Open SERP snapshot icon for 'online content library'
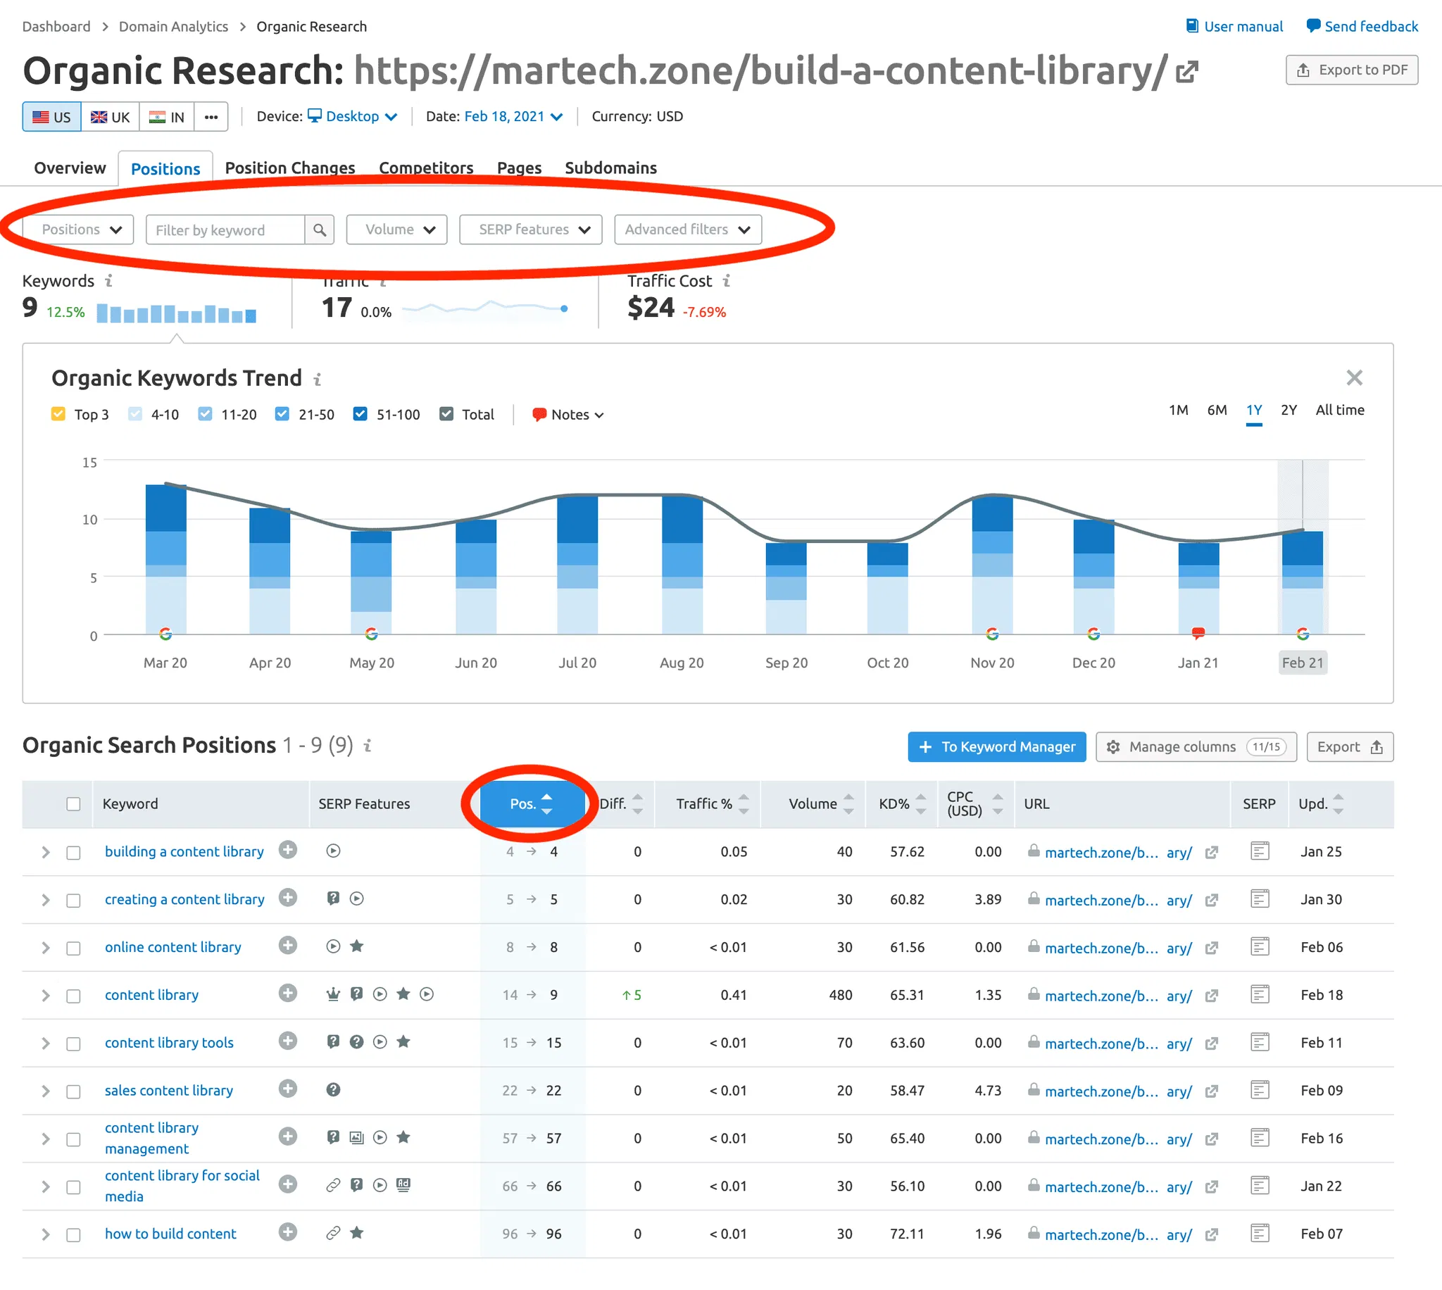 [x=1258, y=946]
